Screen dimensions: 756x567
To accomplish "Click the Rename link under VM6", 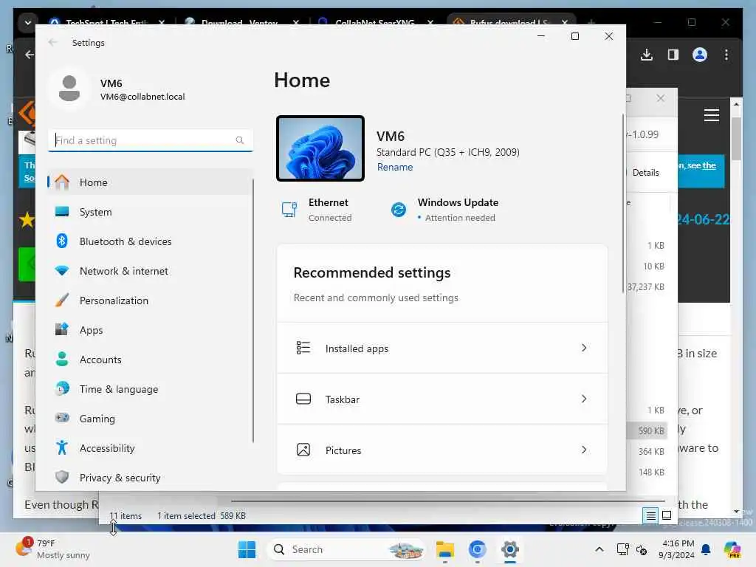I will [x=395, y=167].
